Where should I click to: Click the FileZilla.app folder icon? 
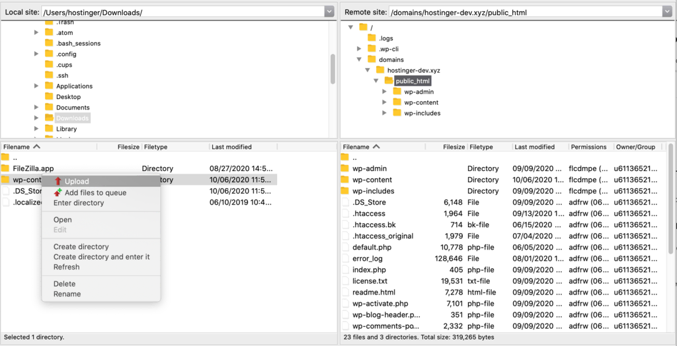point(5,168)
